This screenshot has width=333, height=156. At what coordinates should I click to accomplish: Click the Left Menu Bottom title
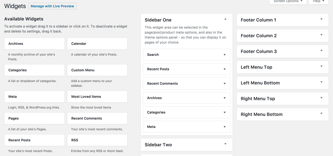(260, 83)
